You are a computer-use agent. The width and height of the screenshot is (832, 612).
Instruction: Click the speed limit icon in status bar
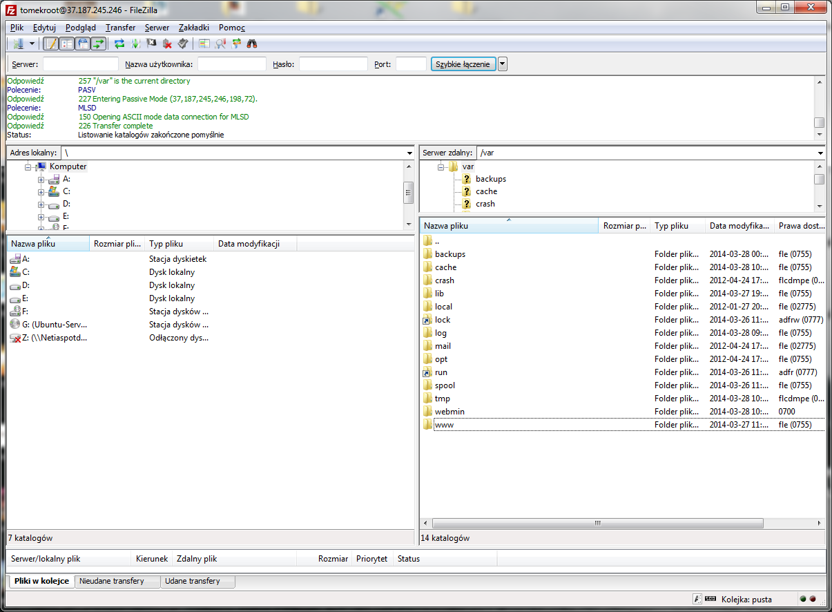point(710,599)
